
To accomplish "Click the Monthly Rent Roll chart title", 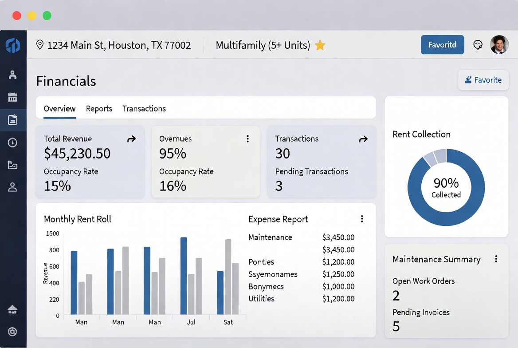I will pos(78,219).
